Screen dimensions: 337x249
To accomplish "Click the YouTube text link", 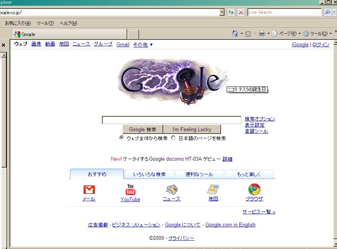I will tap(130, 199).
